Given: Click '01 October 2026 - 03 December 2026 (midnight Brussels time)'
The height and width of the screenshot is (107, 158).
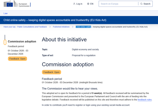Looking at the screenshot, I should tap(72, 82).
